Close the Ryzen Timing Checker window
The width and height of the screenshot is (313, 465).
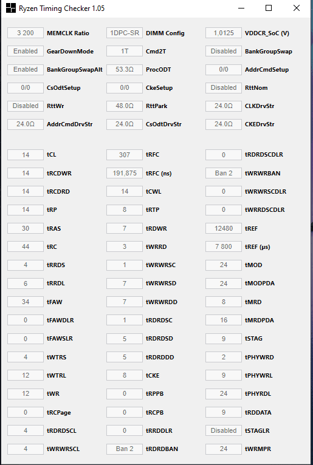point(297,8)
